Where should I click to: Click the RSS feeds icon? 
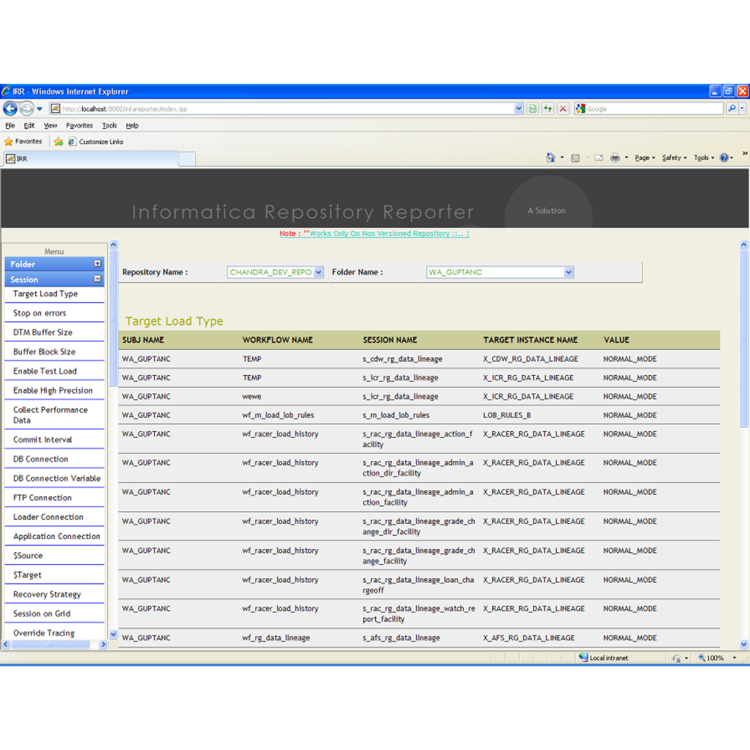575,158
